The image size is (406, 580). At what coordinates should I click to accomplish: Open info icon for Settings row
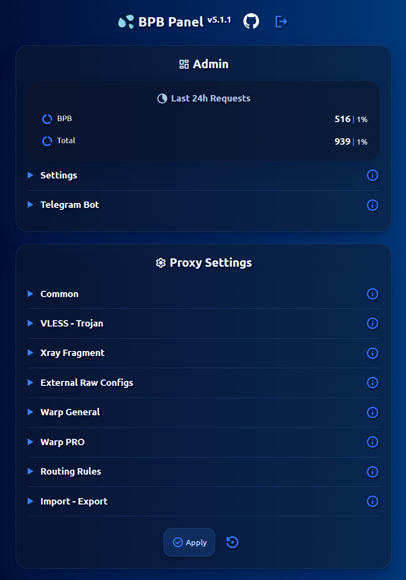[x=372, y=176]
